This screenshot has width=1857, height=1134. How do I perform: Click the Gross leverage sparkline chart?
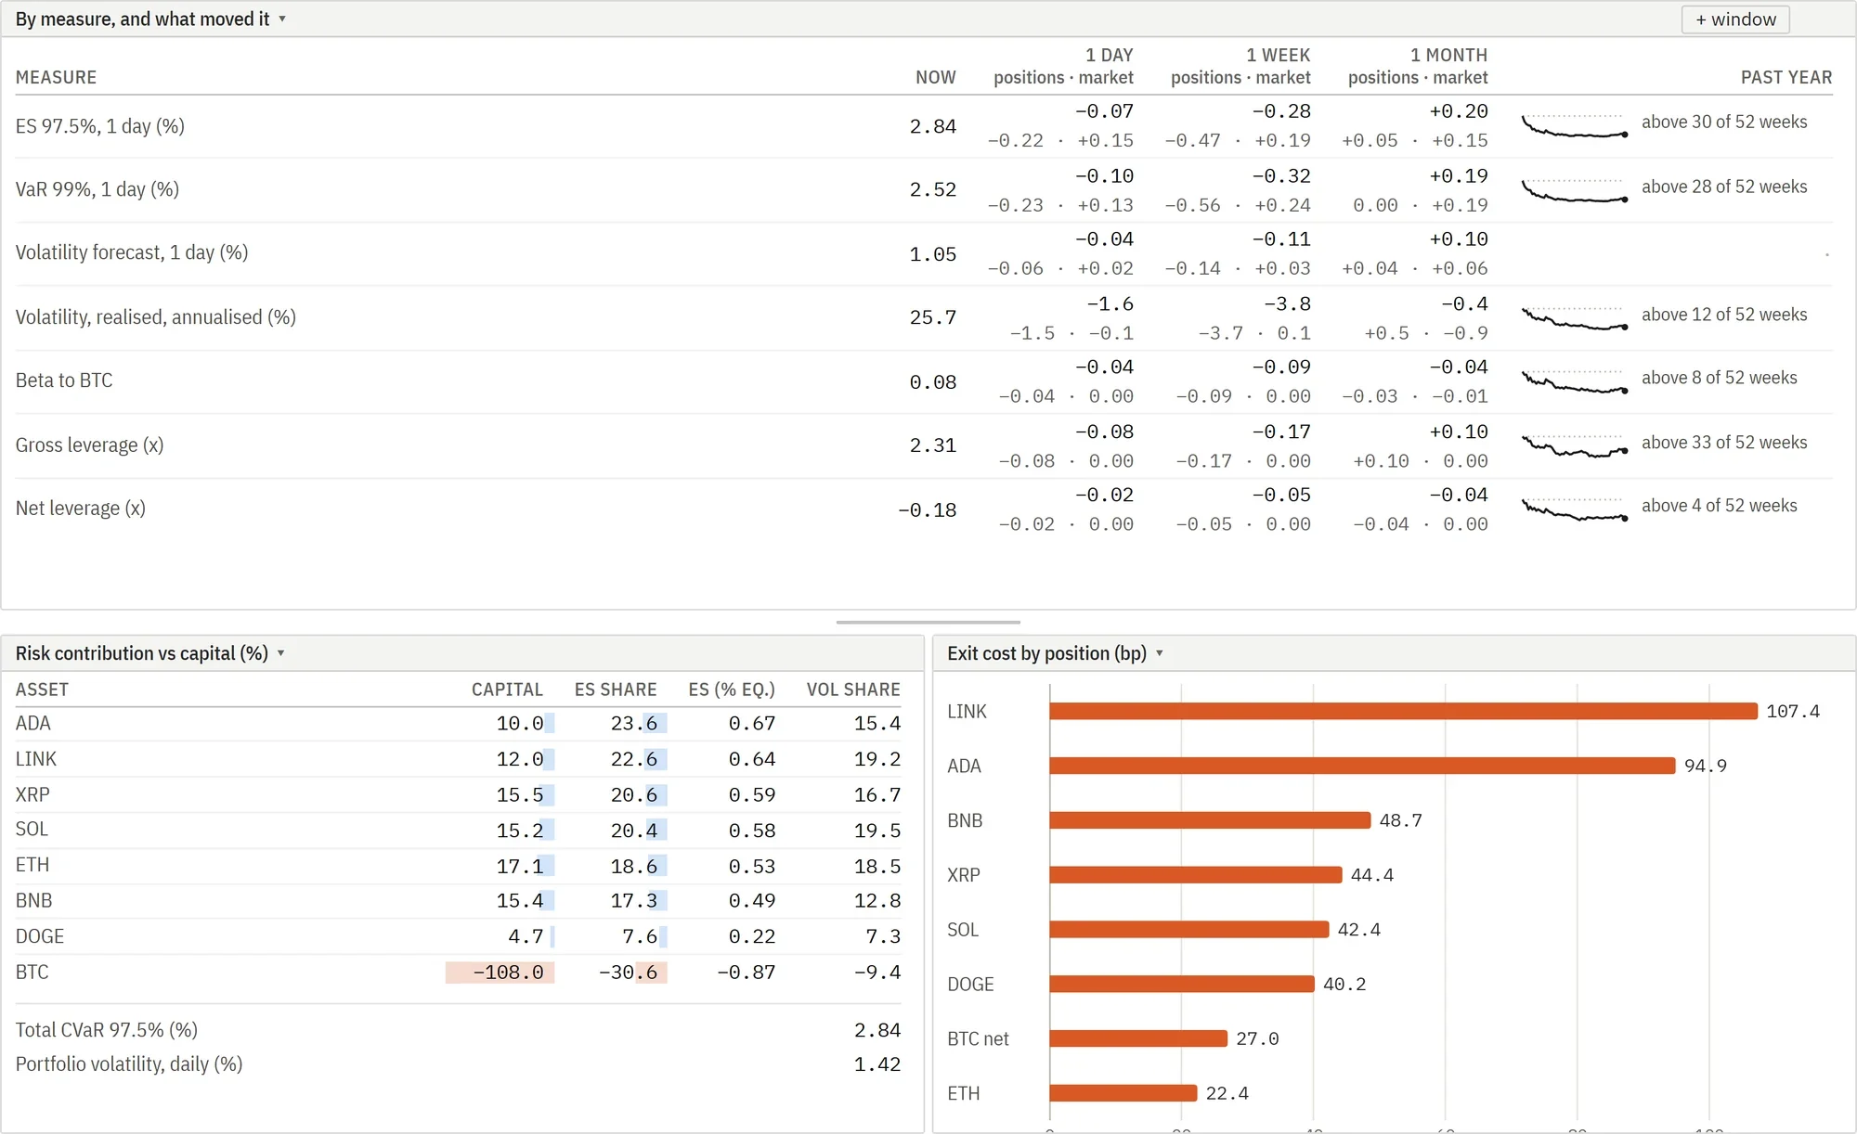click(1575, 445)
